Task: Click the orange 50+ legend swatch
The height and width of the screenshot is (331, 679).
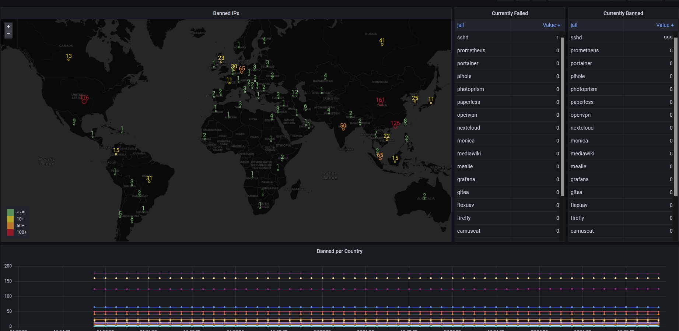Action: coord(10,226)
